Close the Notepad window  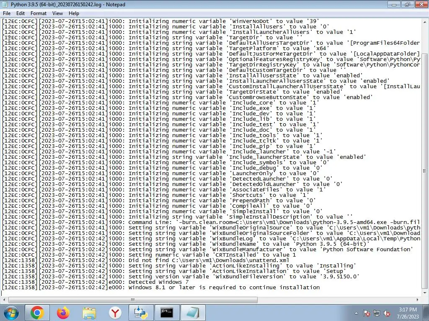point(421,5)
